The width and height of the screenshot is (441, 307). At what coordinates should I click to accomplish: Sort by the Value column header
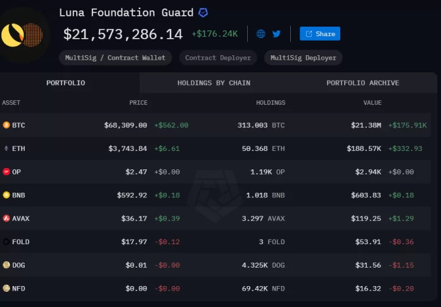[372, 103]
